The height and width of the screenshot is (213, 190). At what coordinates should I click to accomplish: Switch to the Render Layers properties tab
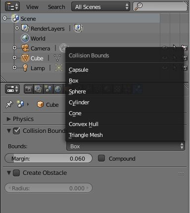(x=38, y=89)
